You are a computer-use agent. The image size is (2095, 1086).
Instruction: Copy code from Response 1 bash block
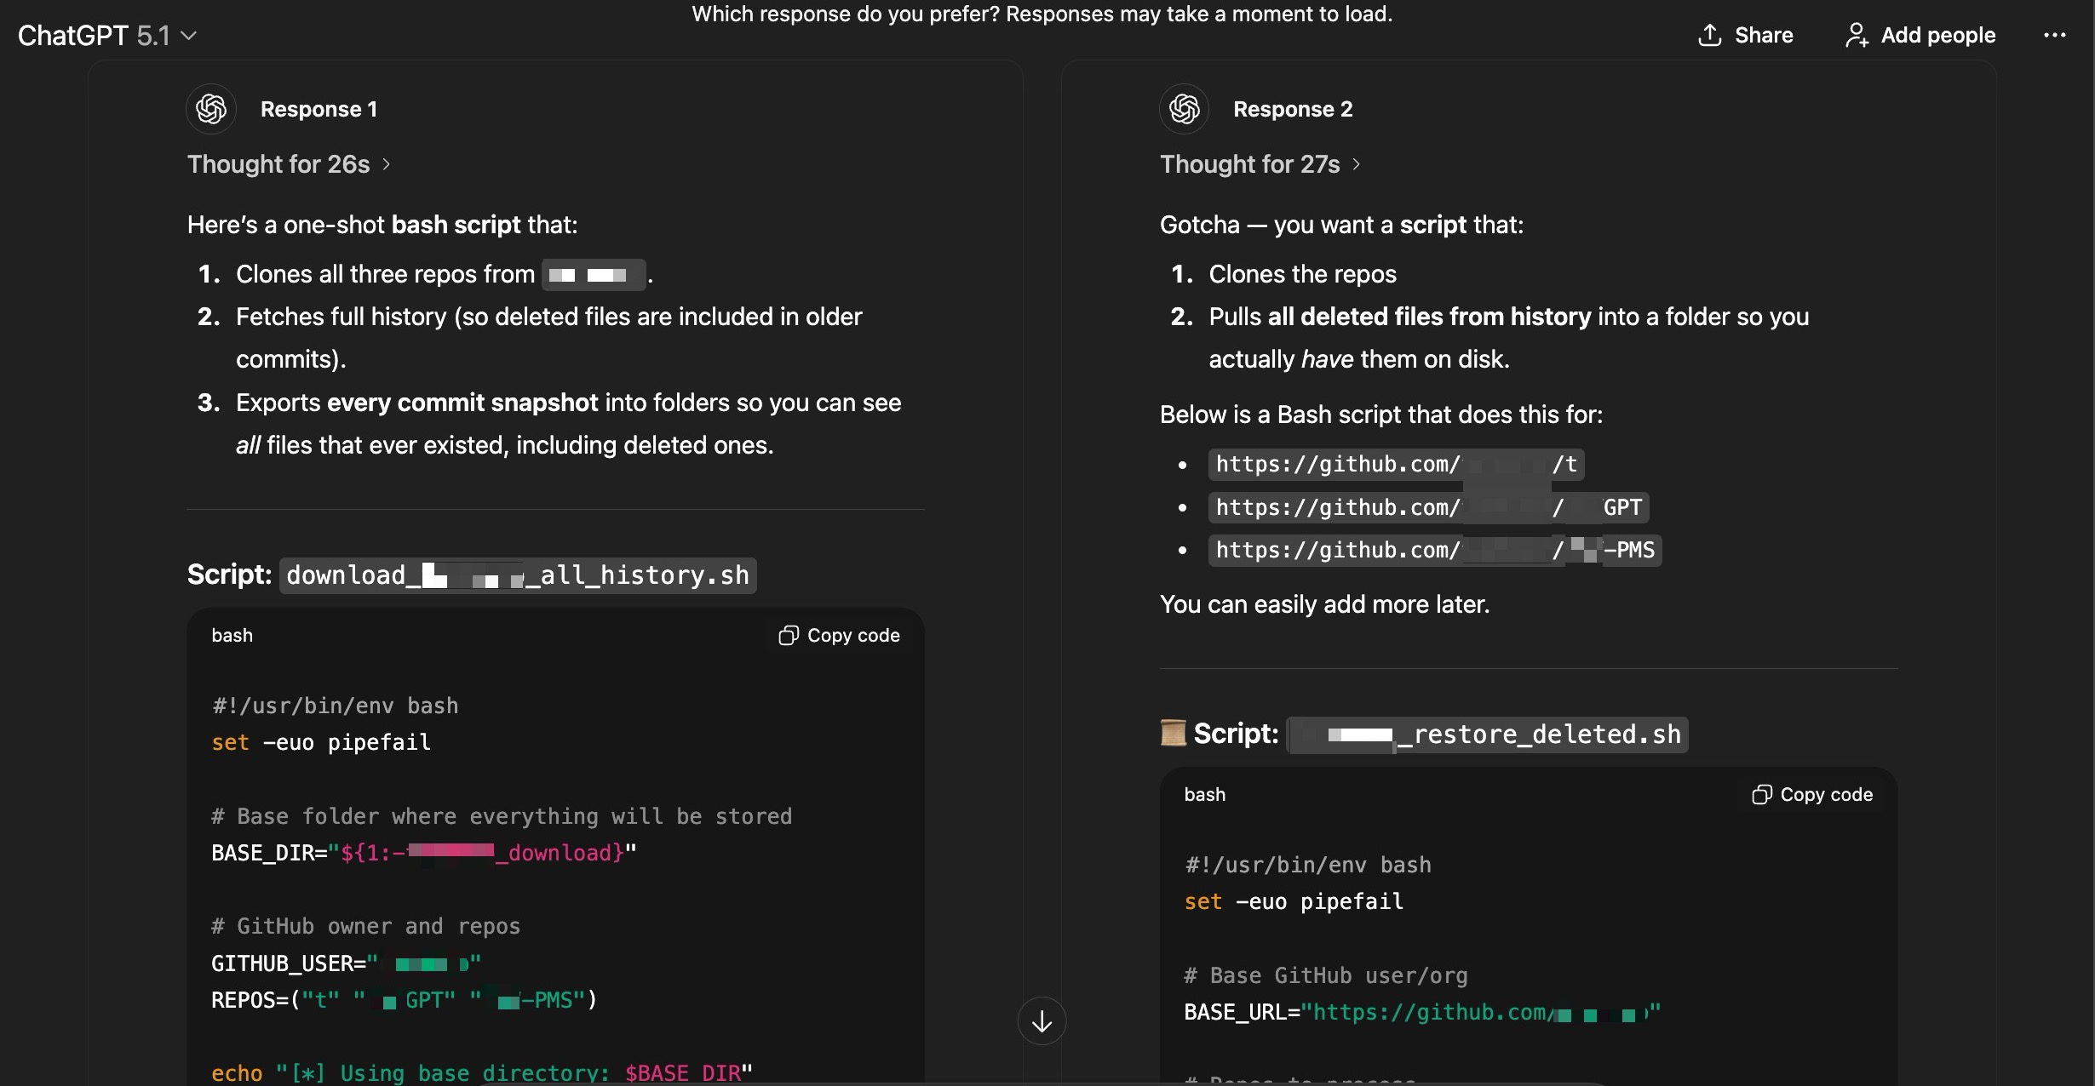[x=839, y=636]
